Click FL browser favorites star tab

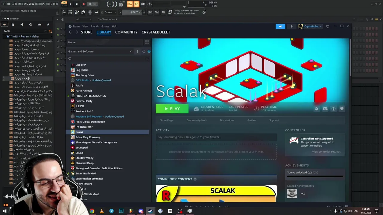[48, 24]
